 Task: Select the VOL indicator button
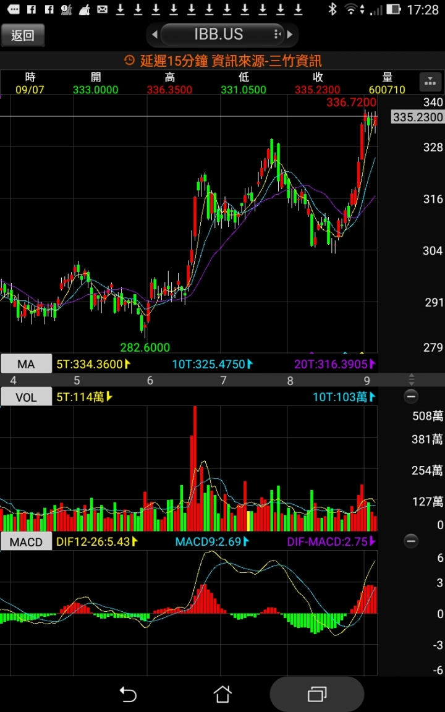point(26,397)
